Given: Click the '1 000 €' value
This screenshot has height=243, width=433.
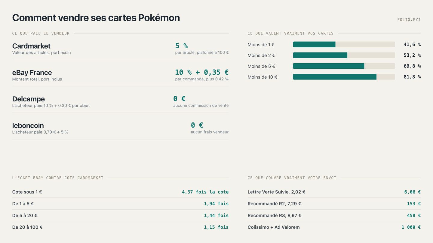Looking at the screenshot, I should (x=411, y=227).
